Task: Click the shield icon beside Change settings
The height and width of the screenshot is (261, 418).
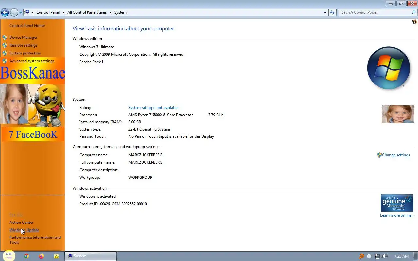Action: click(x=379, y=155)
